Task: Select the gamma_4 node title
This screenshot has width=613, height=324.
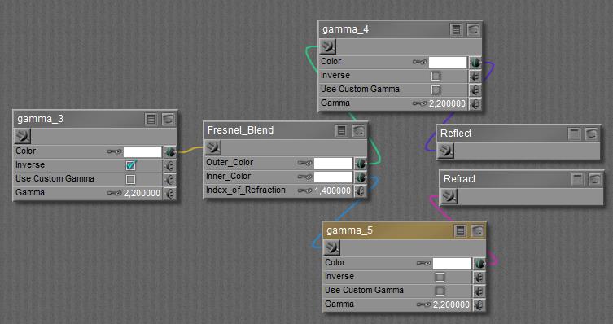Action: click(345, 29)
